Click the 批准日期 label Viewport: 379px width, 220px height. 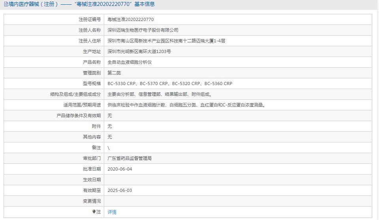[x=92, y=169]
